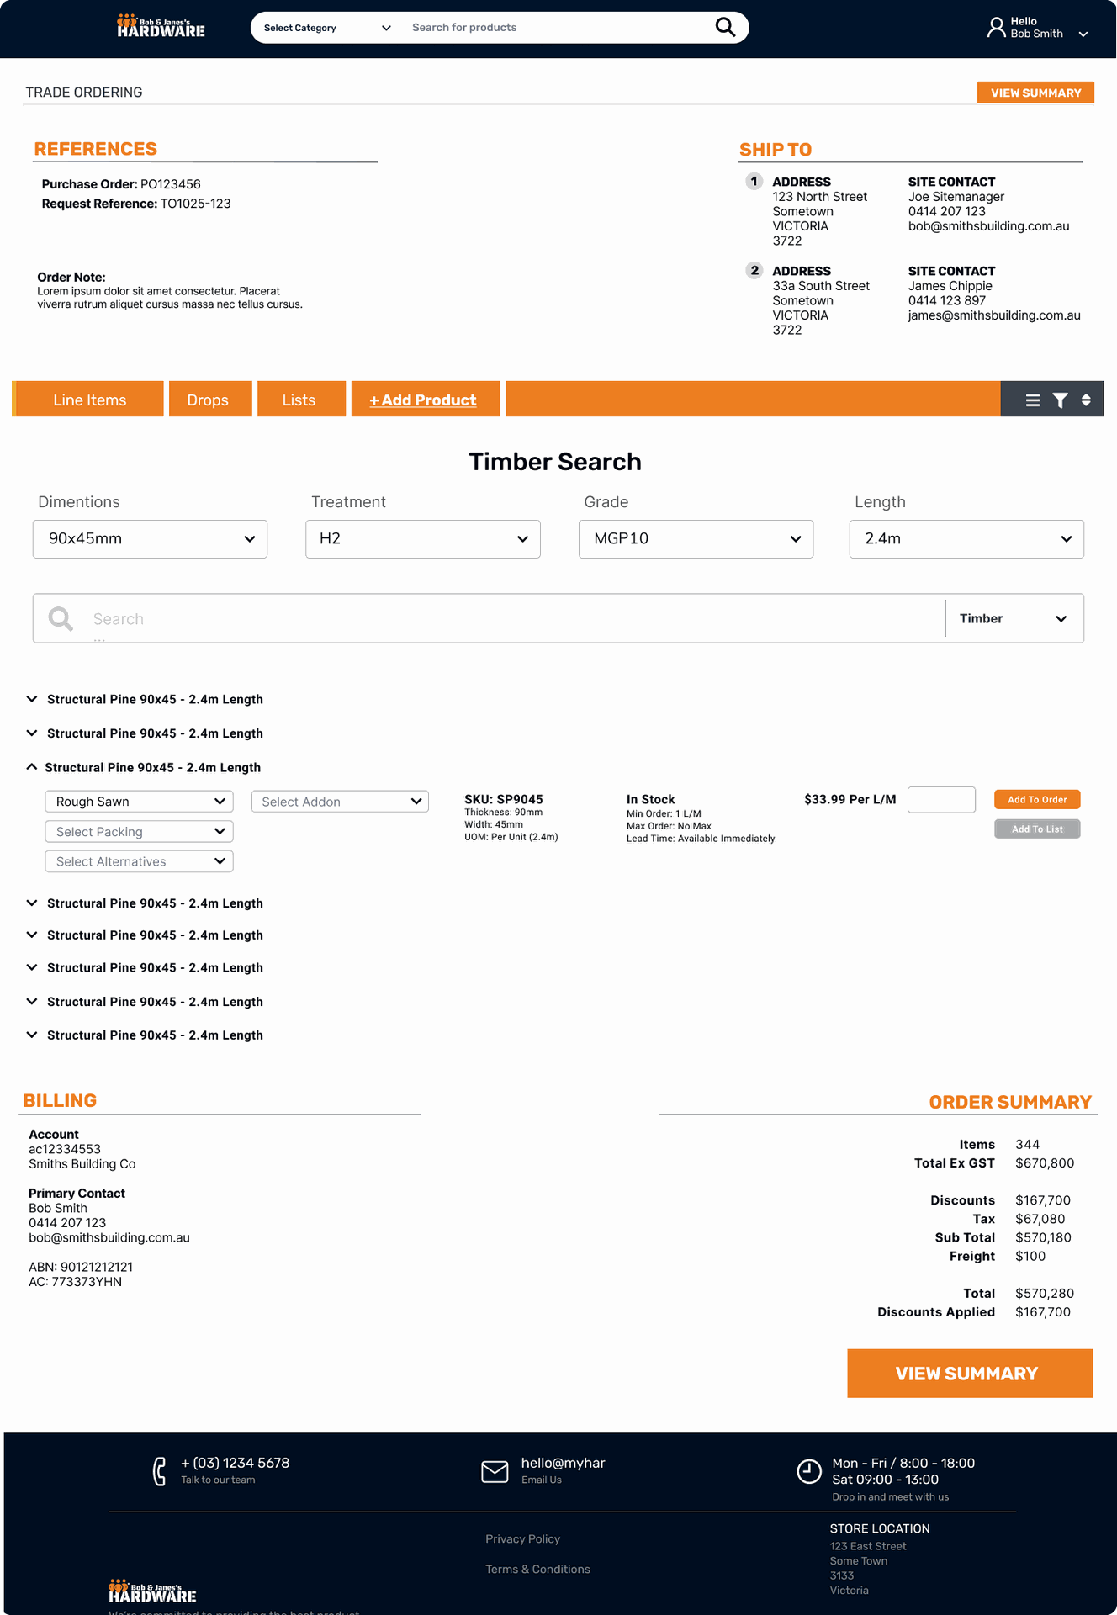Click the filter funnel icon

coord(1061,400)
